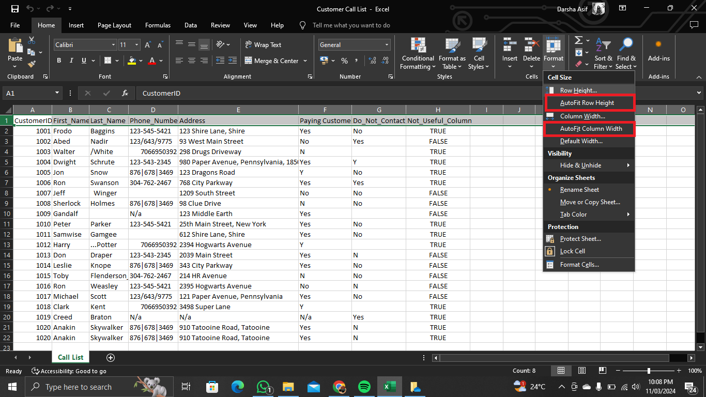This screenshot has height=397, width=706.
Task: Click Protect Sheet in the Format menu
Action: point(580,239)
